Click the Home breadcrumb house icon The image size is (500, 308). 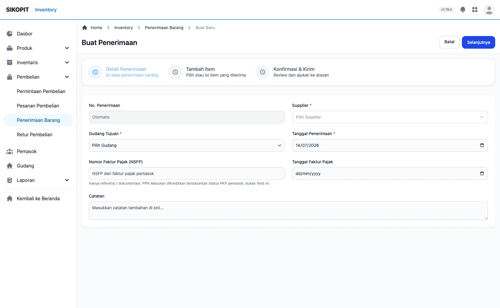(x=85, y=28)
